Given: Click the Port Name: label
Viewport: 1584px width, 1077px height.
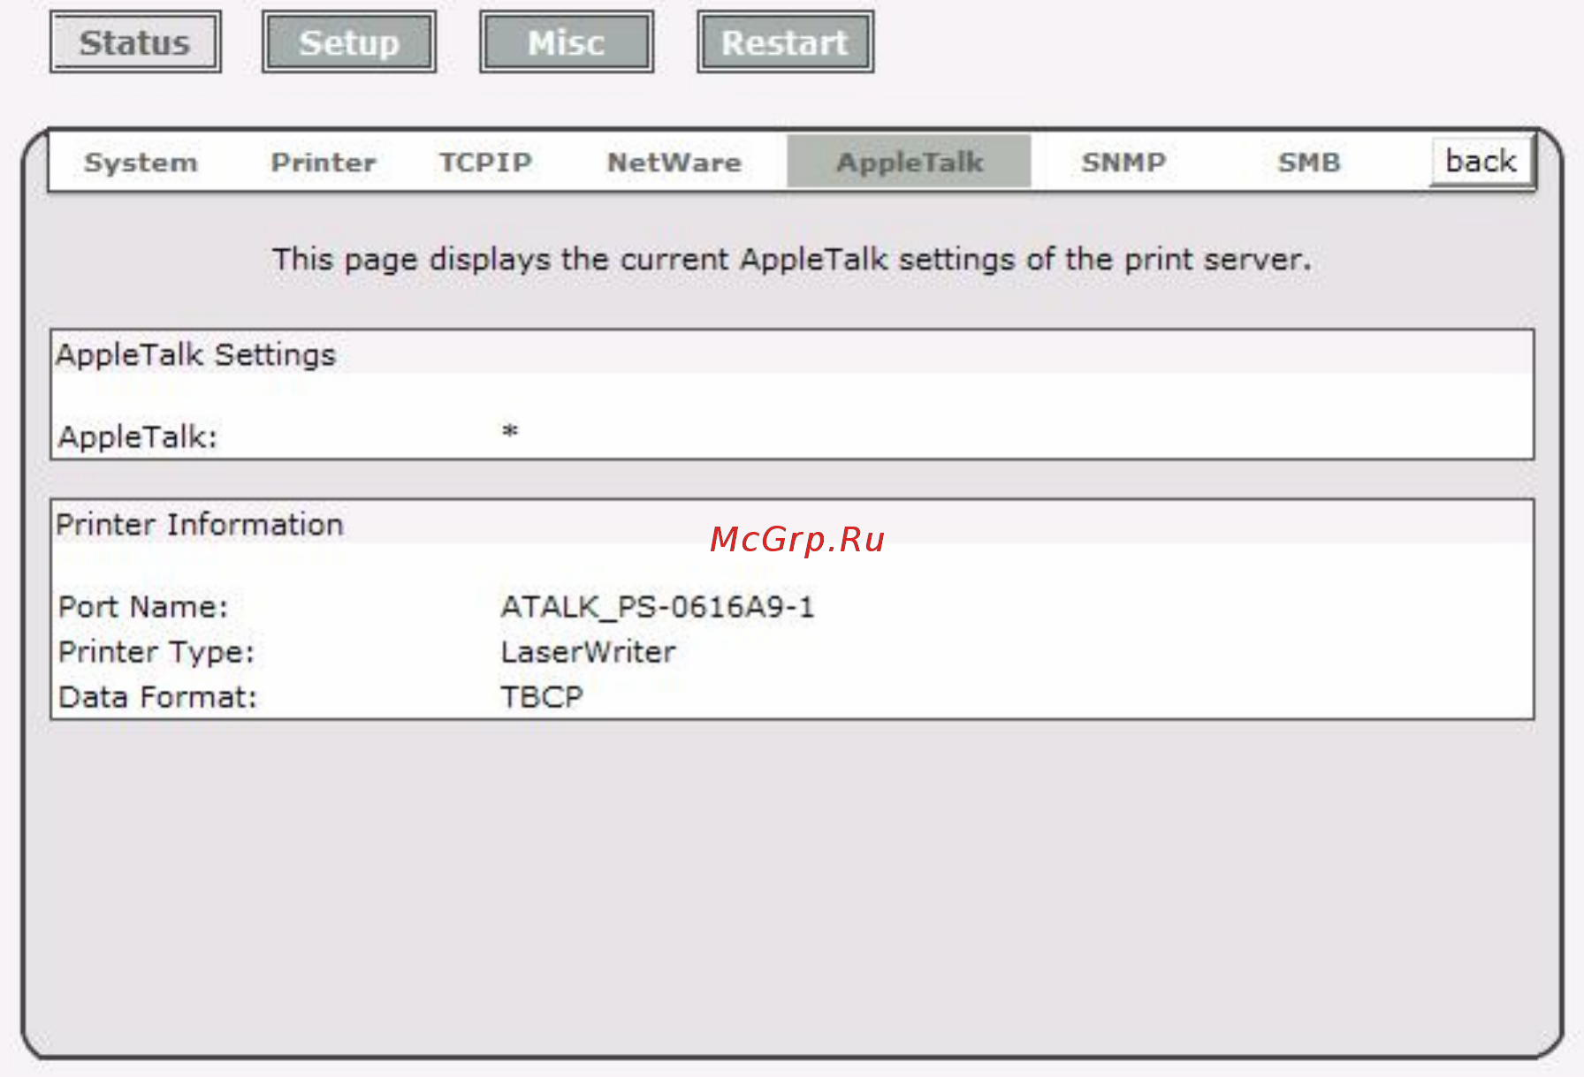Looking at the screenshot, I should [143, 607].
